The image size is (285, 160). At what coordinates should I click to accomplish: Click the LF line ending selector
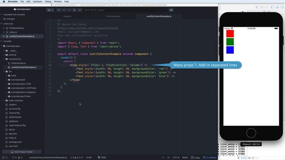tap(168, 157)
